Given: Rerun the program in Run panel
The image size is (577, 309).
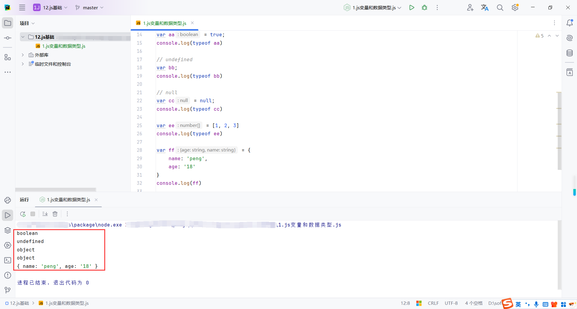Looking at the screenshot, I should point(23,214).
